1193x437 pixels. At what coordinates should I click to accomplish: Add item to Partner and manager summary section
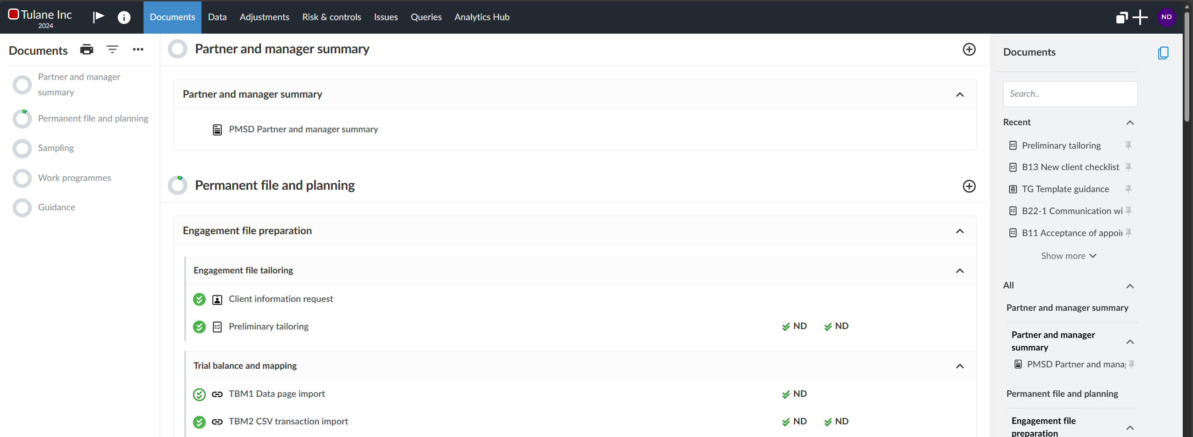click(969, 50)
